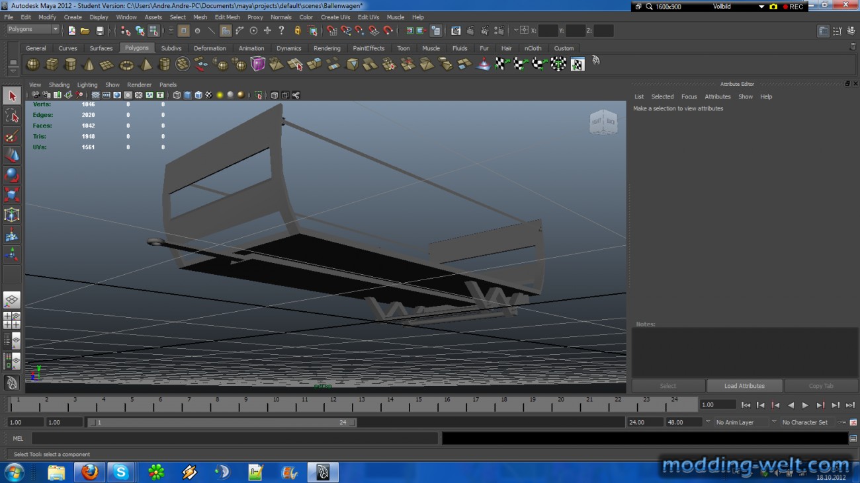Create a polygon pipe from the shelf
The height and width of the screenshot is (483, 860).
coord(164,64)
